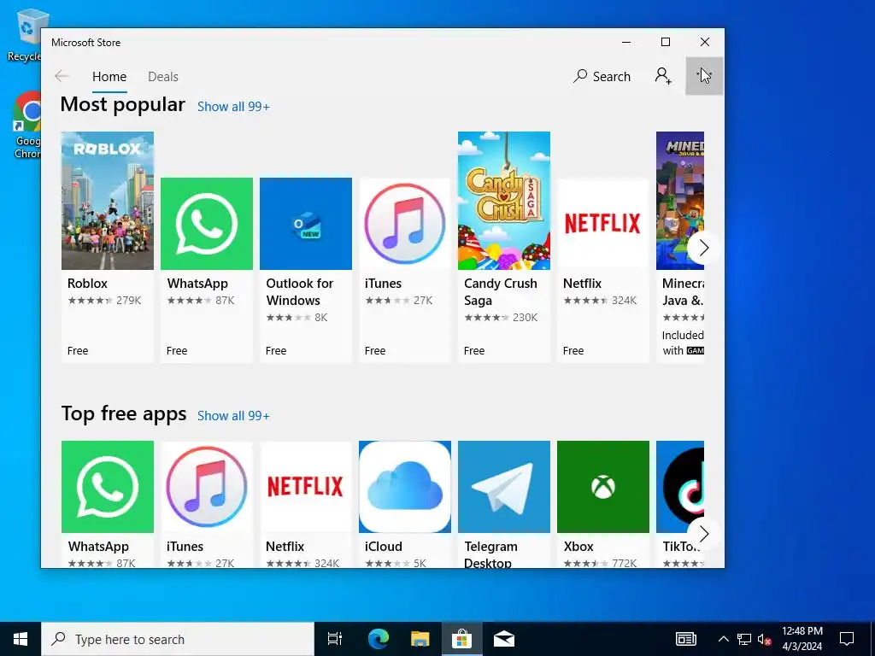Launch Microsoft Edge from the taskbar
This screenshot has width=875, height=656.
[x=379, y=639]
